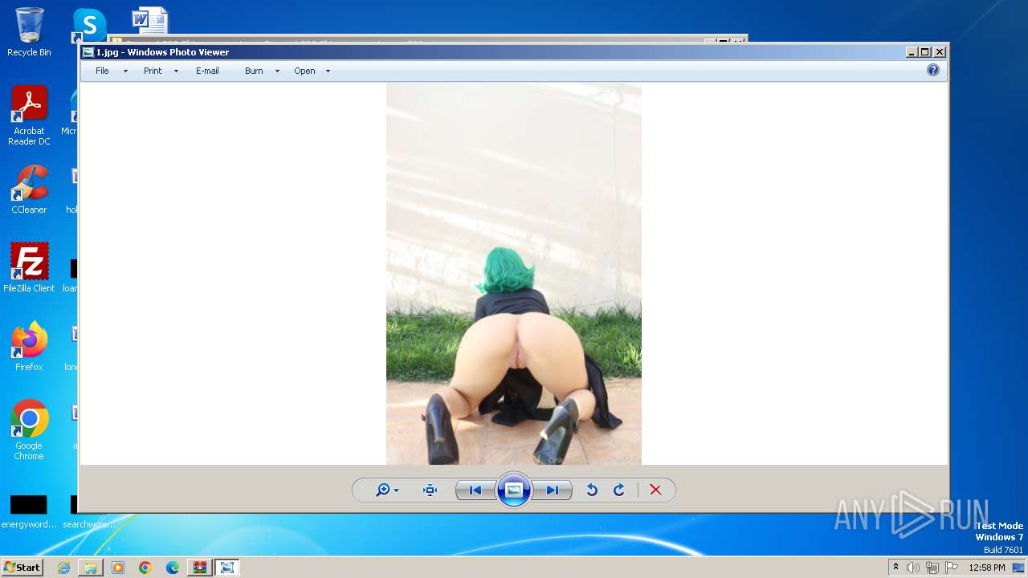Screen dimensions: 1028x578
Task: Select the Acrobat Reader DC desktop icon
Action: pos(29,116)
